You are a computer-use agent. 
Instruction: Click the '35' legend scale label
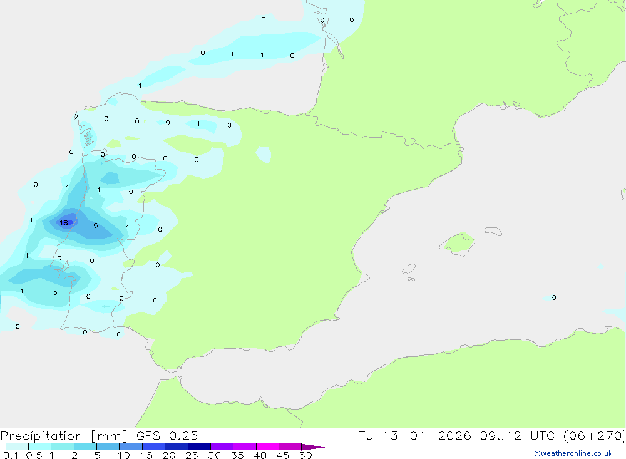click(237, 455)
